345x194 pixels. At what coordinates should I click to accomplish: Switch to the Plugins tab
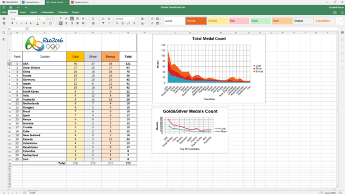75,13
